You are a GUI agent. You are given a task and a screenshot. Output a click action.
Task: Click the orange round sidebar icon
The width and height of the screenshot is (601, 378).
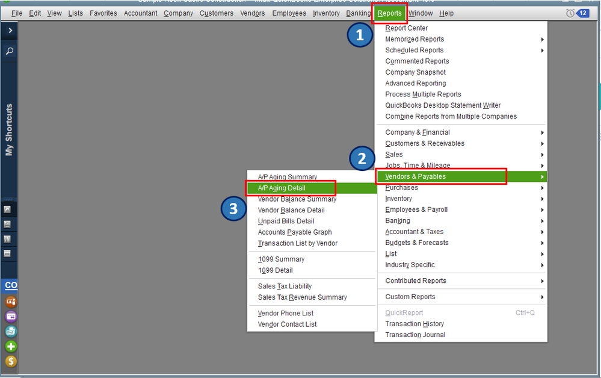point(11,302)
